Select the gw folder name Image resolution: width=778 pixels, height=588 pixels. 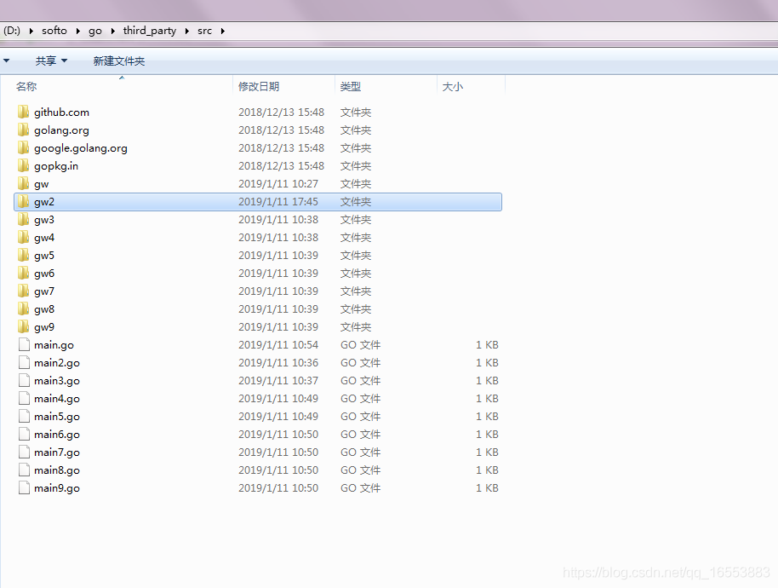click(41, 184)
